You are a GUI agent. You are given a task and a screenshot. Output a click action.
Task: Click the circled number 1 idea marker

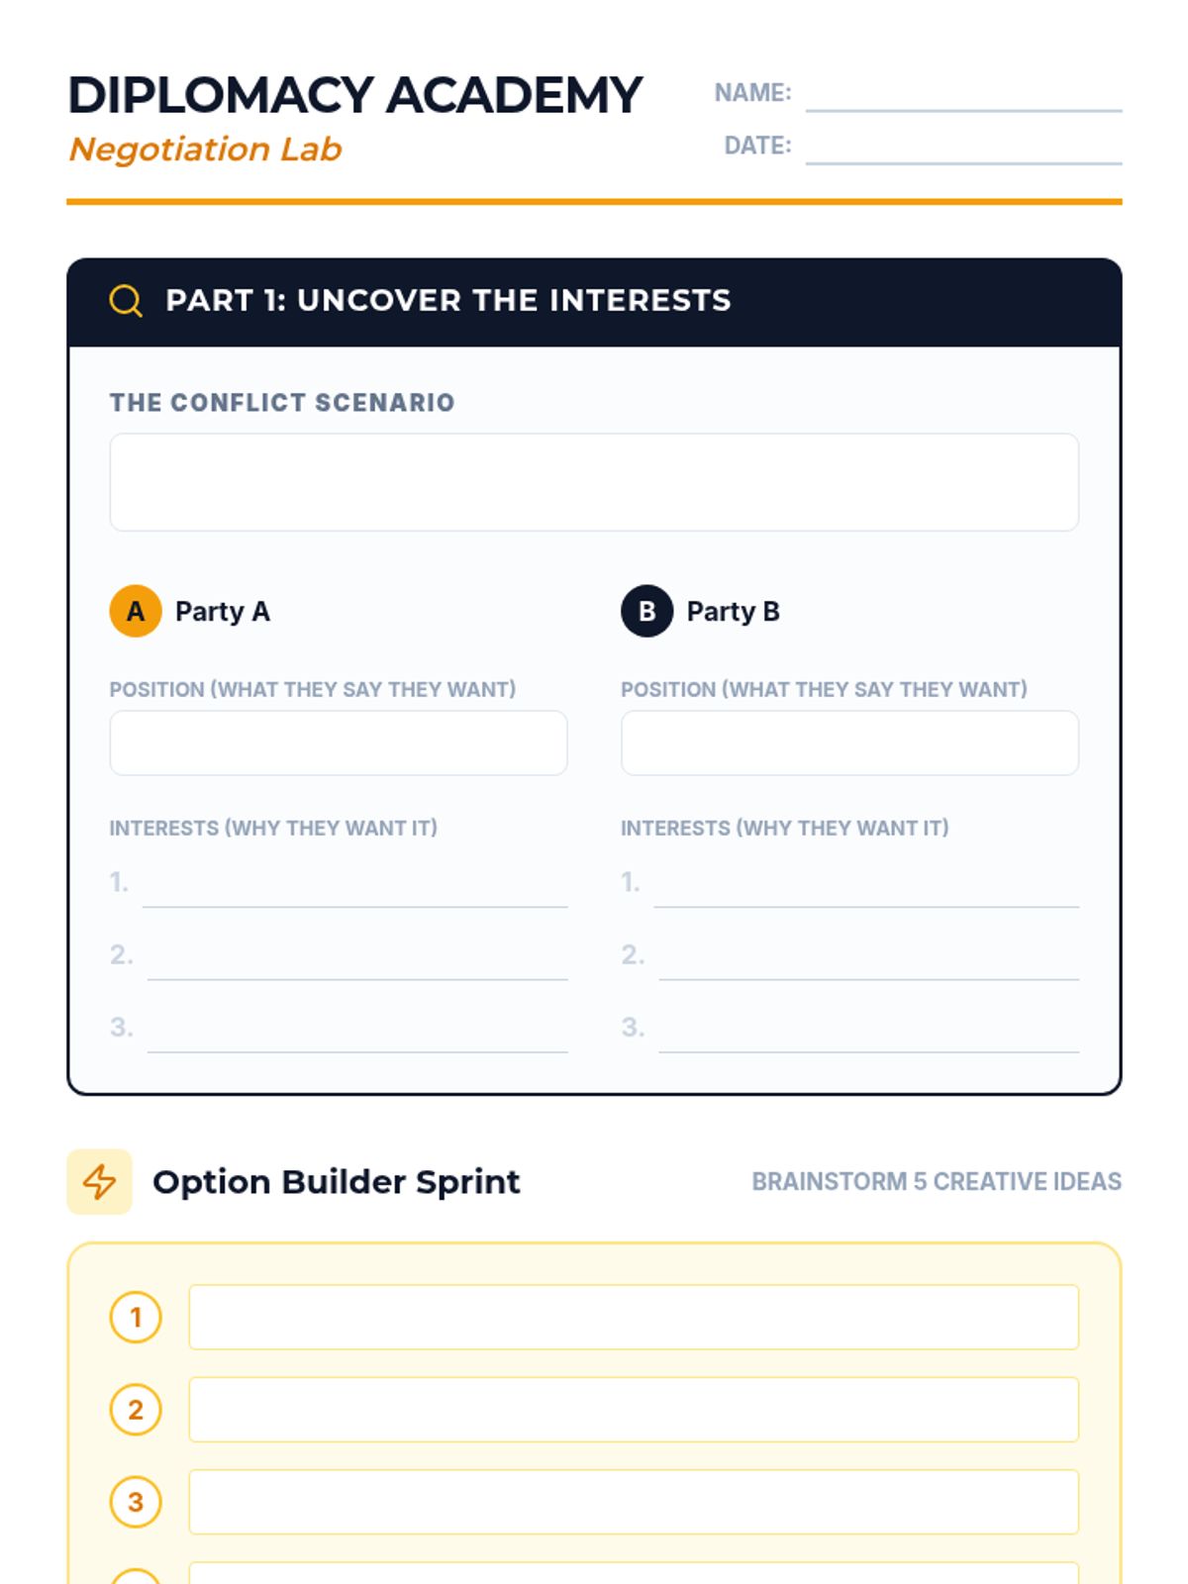[x=136, y=1318]
